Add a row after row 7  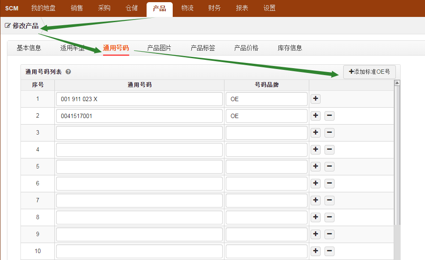coord(315,200)
